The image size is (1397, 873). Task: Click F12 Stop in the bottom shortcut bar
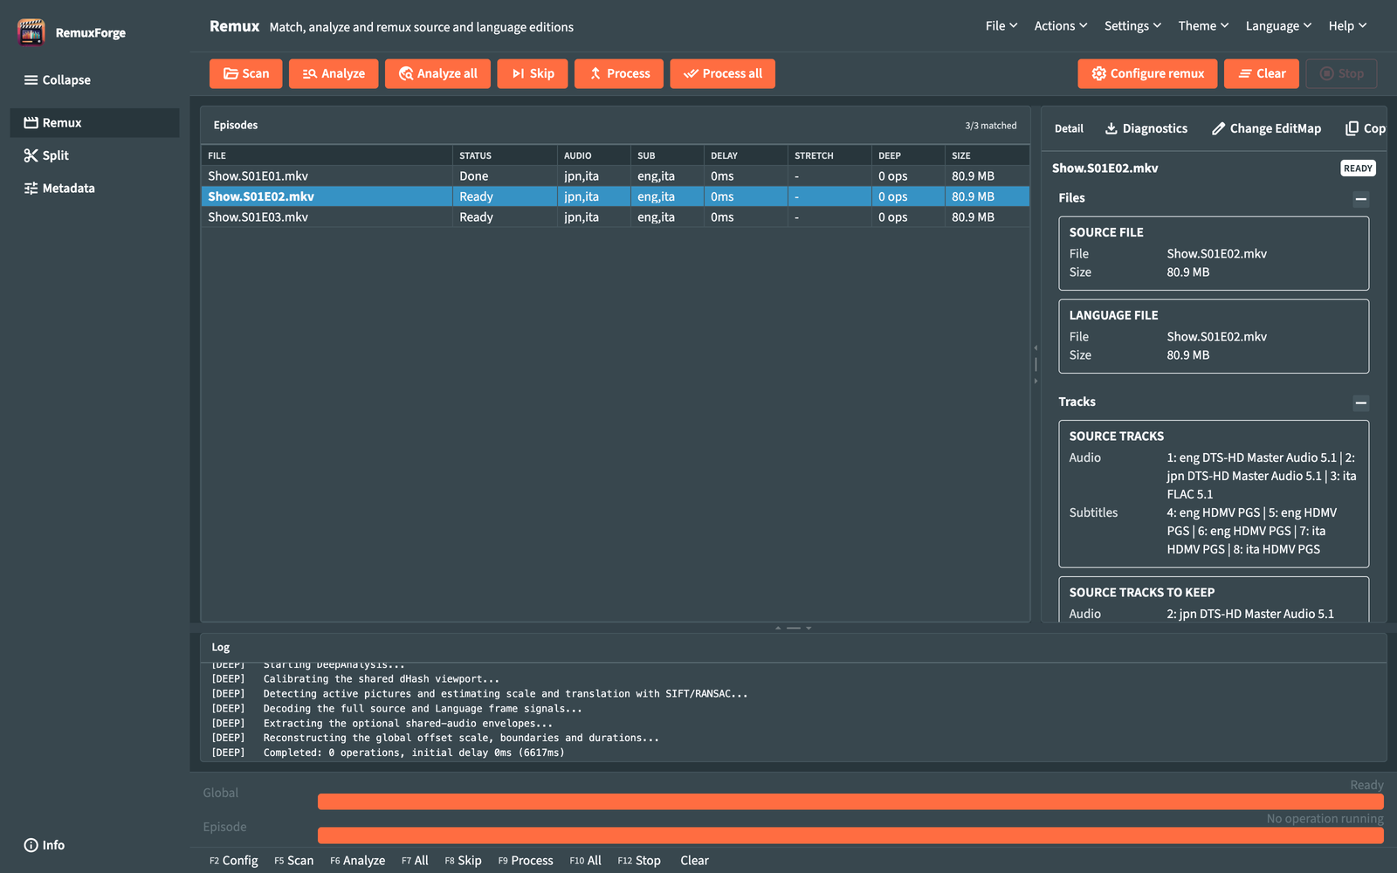(639, 861)
